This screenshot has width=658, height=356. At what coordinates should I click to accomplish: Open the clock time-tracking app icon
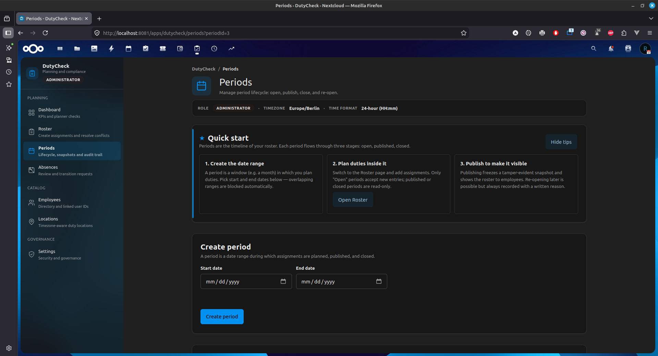[x=214, y=49]
